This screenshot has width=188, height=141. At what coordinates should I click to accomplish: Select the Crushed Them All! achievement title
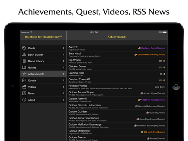(x=79, y=79)
